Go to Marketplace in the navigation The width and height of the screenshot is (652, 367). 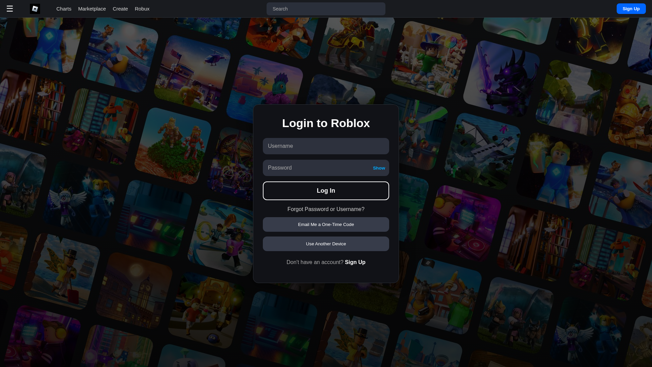pos(92,9)
